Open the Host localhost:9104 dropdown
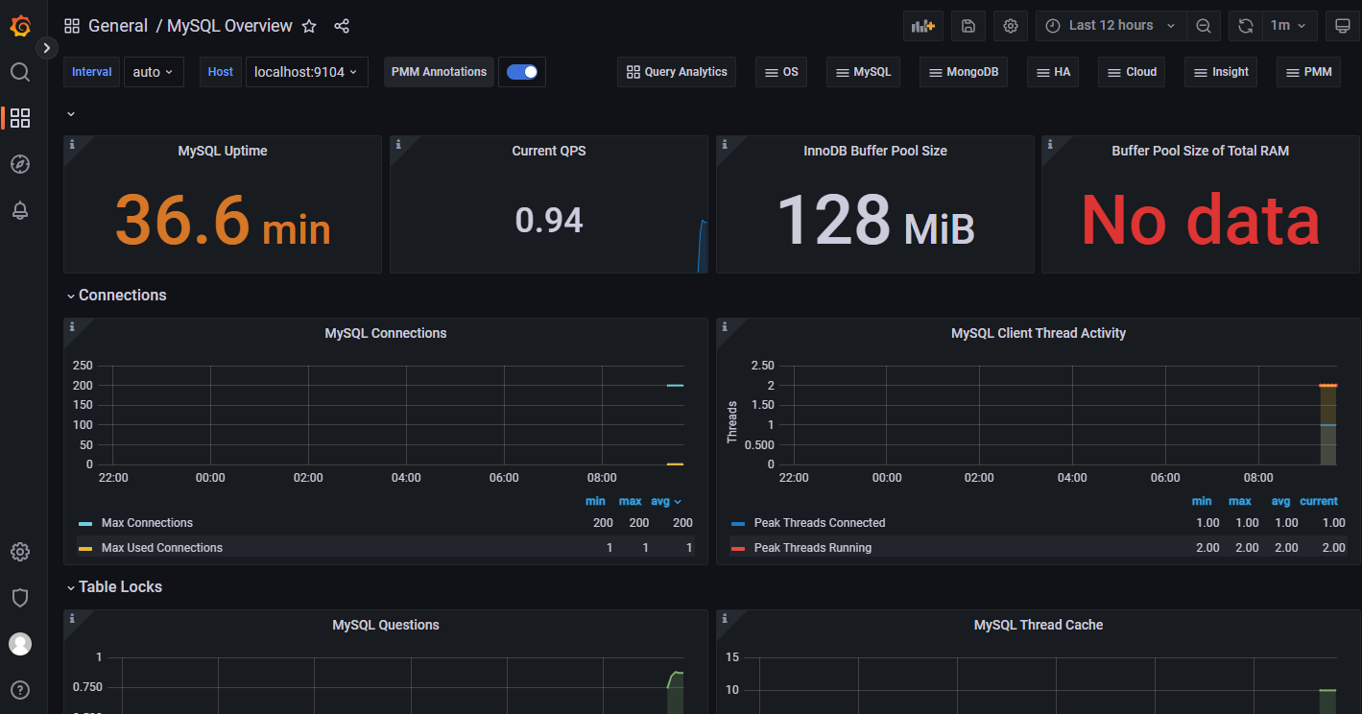The width and height of the screenshot is (1362, 714). pos(307,72)
